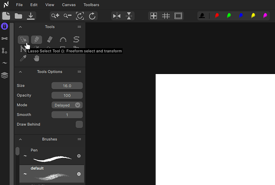Select the Pen brush preset
Image resolution: width=275 pixels, height=185 pixels.
pos(52,156)
